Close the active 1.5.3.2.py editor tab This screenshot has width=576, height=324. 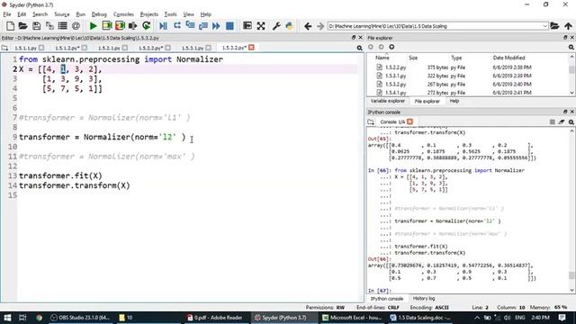tap(251, 48)
